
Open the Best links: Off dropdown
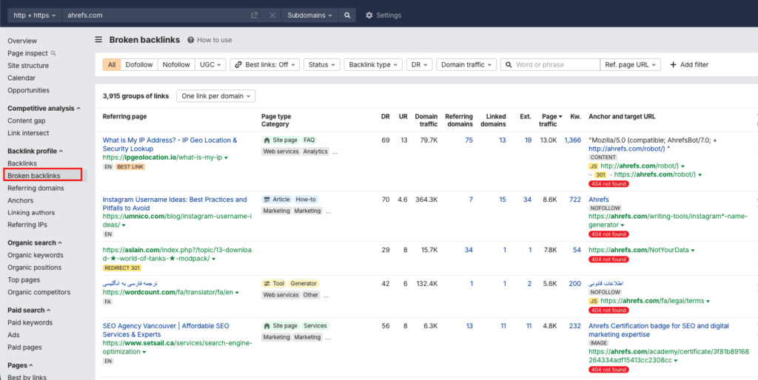(264, 65)
